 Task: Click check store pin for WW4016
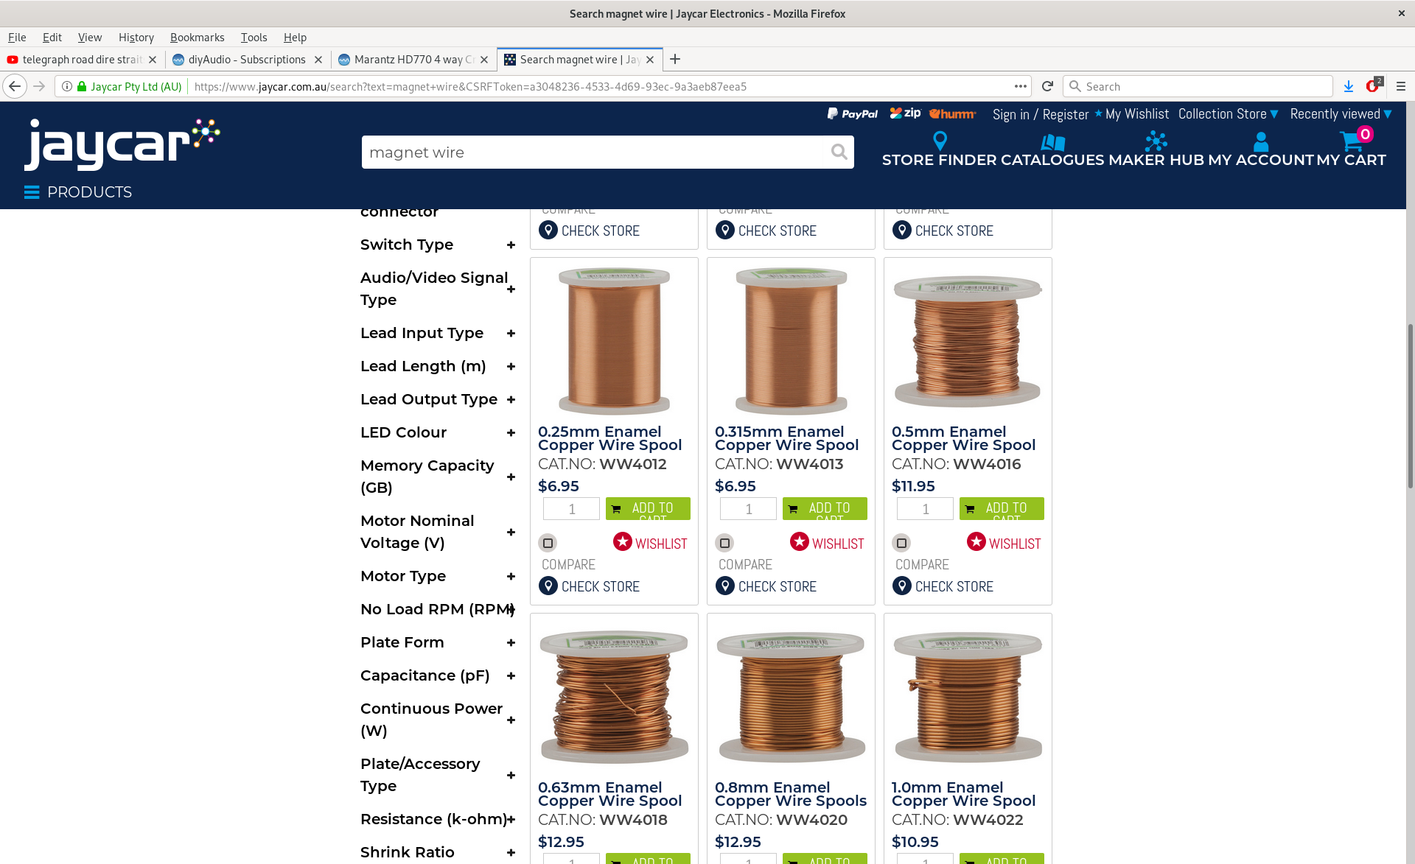click(x=902, y=586)
